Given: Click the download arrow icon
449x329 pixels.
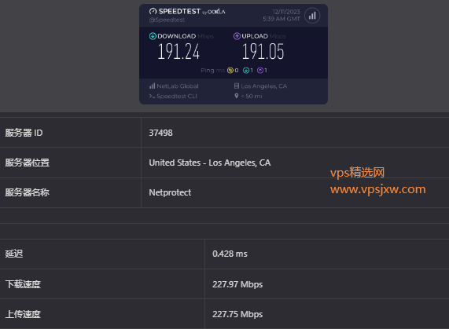Looking at the screenshot, I should pyautogui.click(x=153, y=36).
